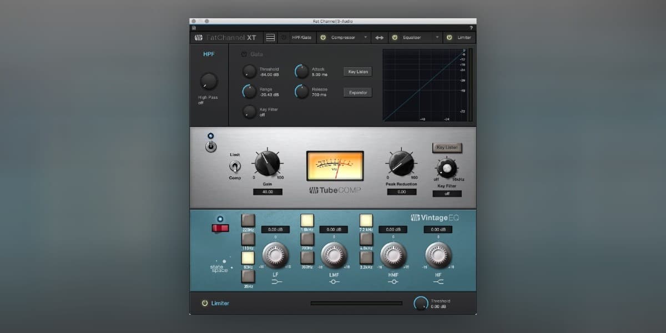
Task: Open the layout view lines icon
Action: (270, 38)
